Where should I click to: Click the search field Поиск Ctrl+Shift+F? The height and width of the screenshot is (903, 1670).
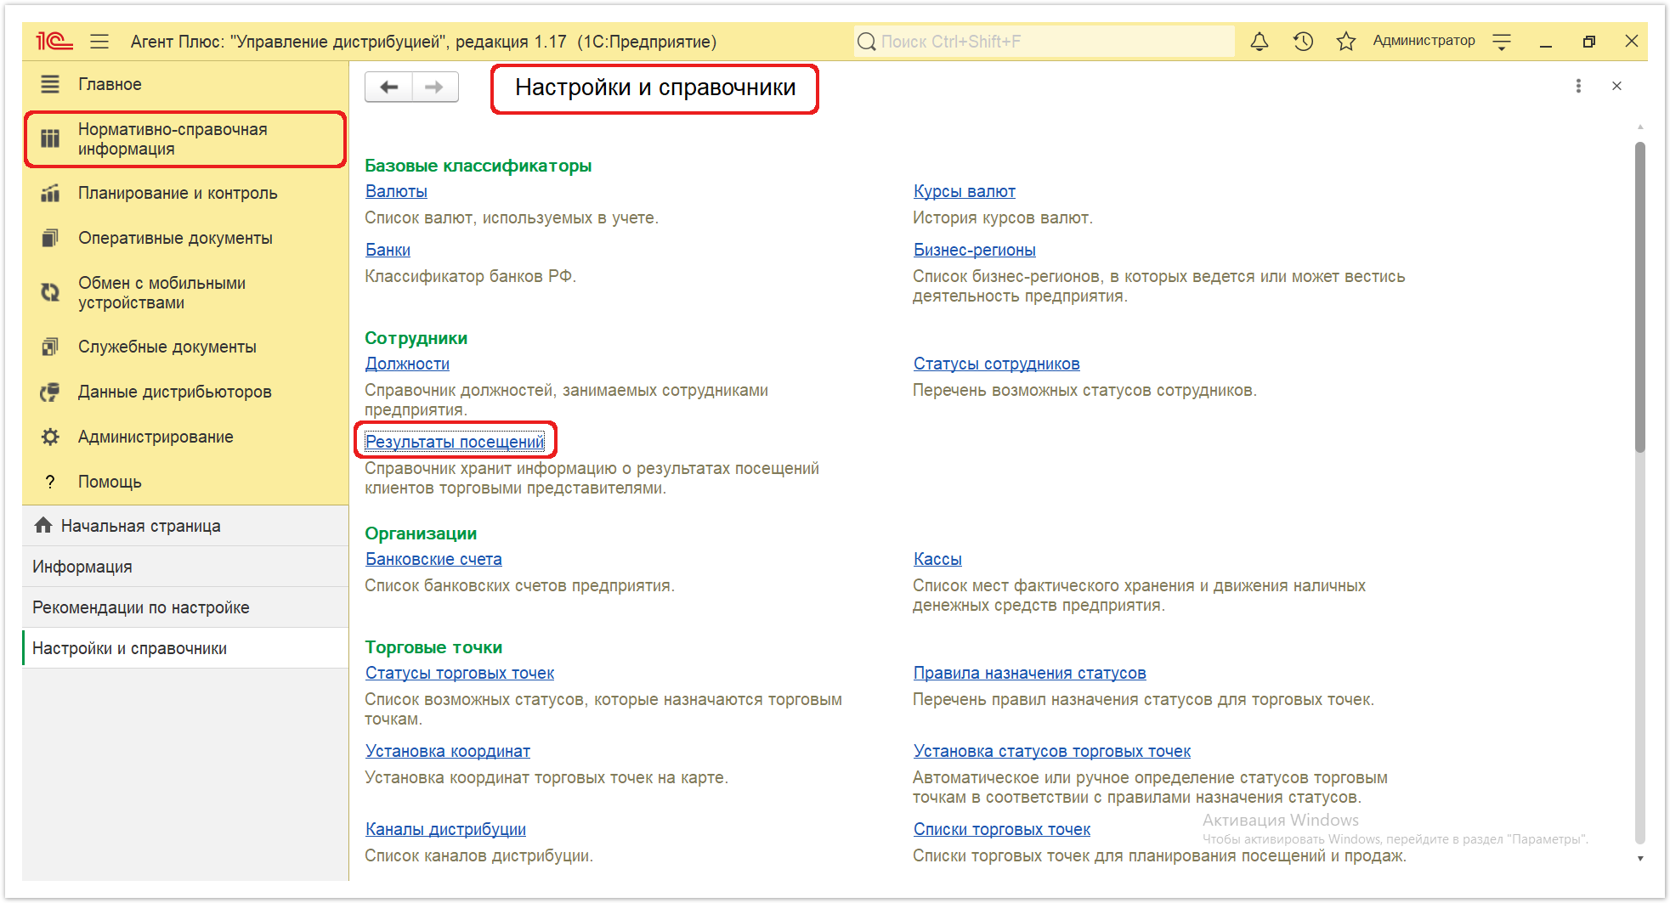click(x=1044, y=42)
